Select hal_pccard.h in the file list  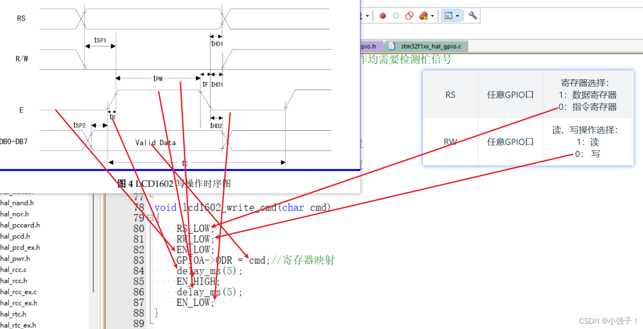[20, 225]
